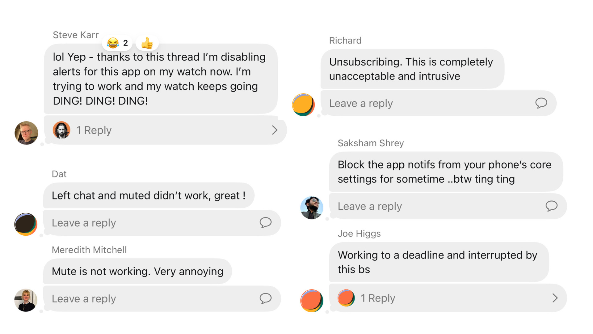Open the 1 Reply thread on Joe Higgs's comment
Viewport: 593px width, 334px height.
[377, 298]
